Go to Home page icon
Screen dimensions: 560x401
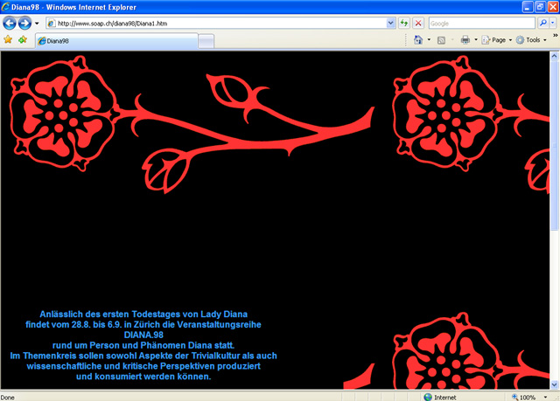[418, 40]
